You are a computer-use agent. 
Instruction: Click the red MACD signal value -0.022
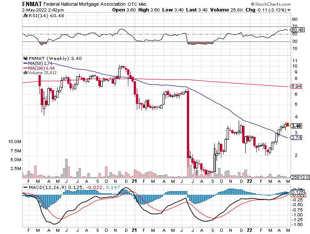[94, 187]
